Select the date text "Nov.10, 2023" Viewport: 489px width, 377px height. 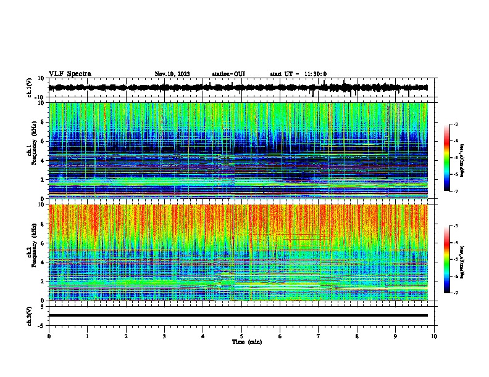click(172, 74)
